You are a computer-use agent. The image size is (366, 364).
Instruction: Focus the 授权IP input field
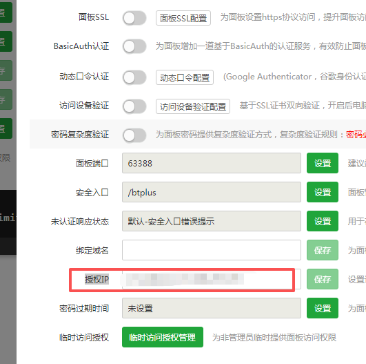pos(212,279)
